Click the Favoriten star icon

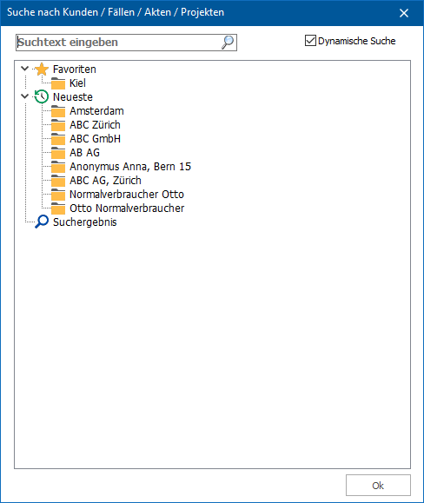(x=42, y=69)
